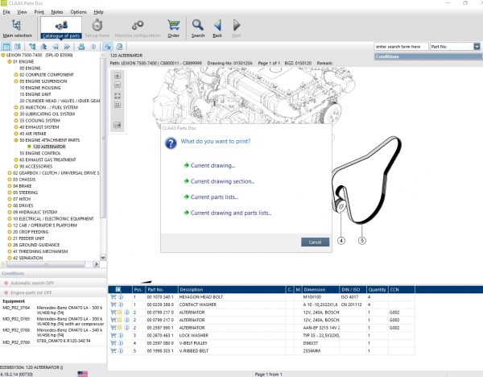Viewport: 483px width, 377px height.
Task: Cancel the print dialog
Action: (315, 242)
